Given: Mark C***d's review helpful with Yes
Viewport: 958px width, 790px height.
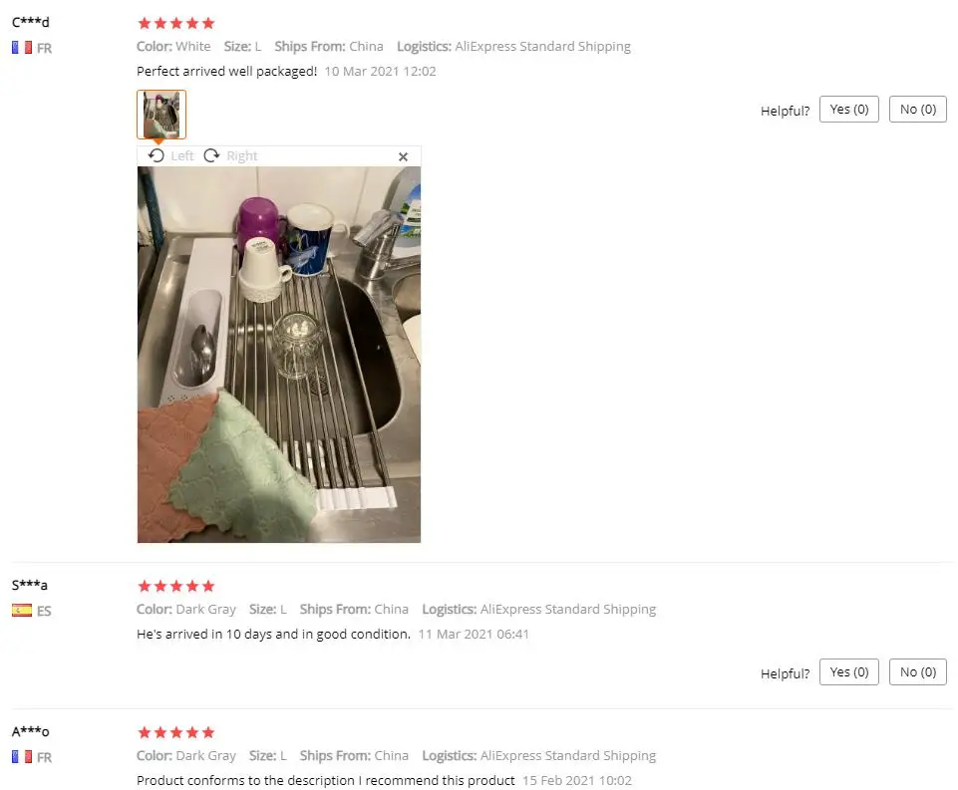Looking at the screenshot, I should 849,110.
